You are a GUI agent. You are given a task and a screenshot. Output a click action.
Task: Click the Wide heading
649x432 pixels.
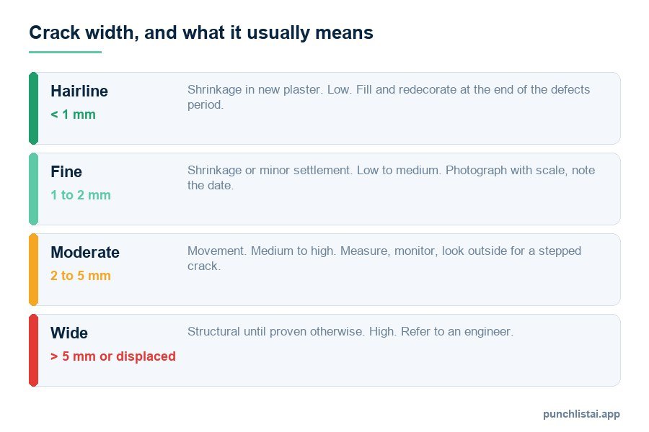[x=69, y=333]
